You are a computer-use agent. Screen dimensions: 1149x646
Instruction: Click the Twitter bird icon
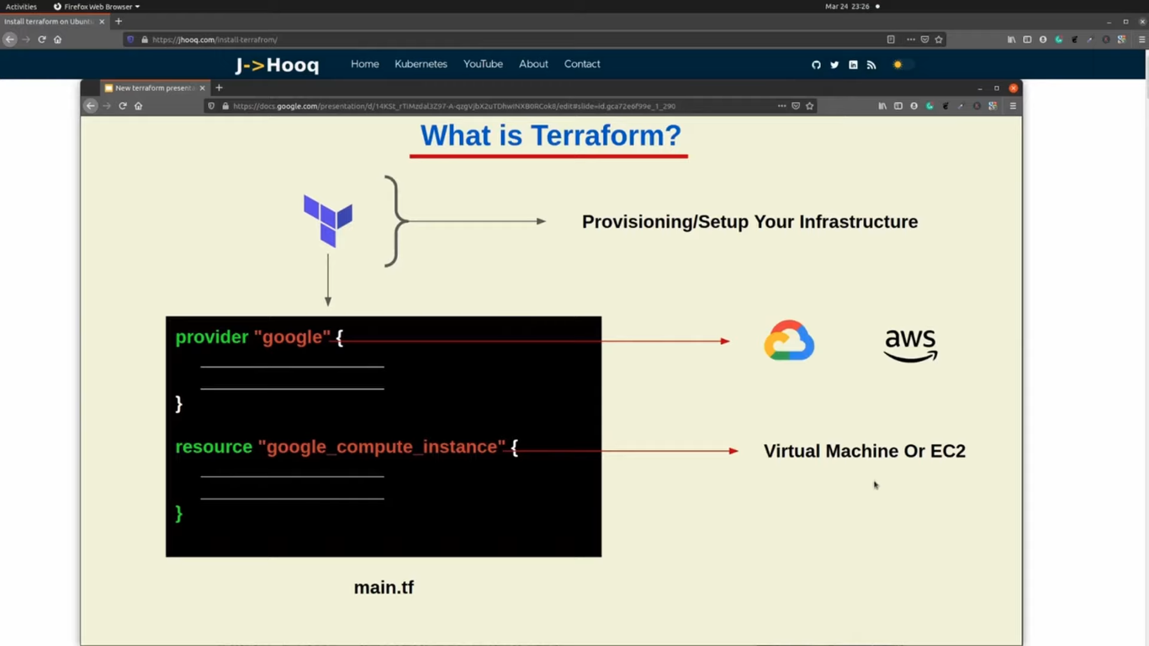coord(834,65)
